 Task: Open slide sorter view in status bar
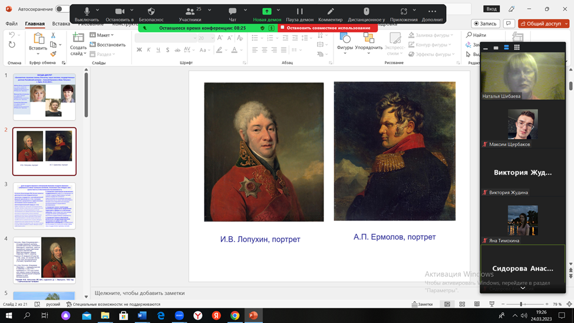(462, 304)
